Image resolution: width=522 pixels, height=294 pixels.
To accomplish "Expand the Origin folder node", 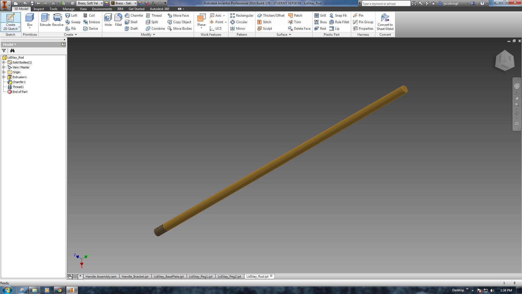I will tap(4, 72).
